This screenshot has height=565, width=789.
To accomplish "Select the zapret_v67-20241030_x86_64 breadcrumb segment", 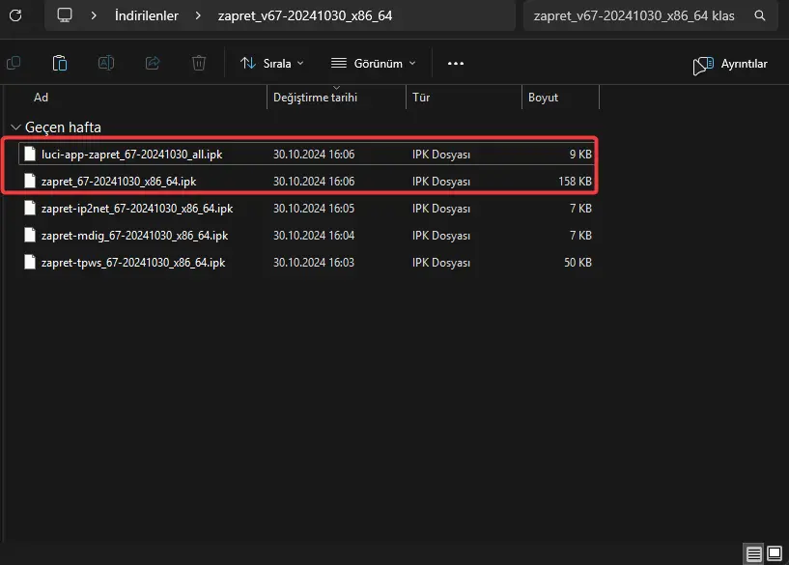I will (x=305, y=15).
